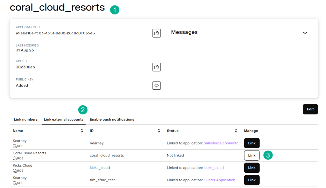Image resolution: width=326 pixels, height=188 pixels.
Task: Click the Edit button
Action: pos(310,109)
